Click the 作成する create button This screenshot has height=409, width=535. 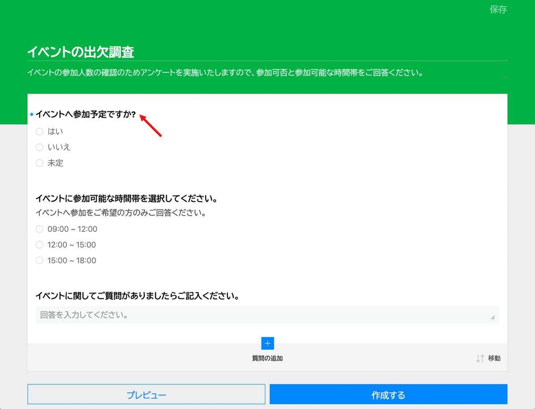pyautogui.click(x=388, y=394)
